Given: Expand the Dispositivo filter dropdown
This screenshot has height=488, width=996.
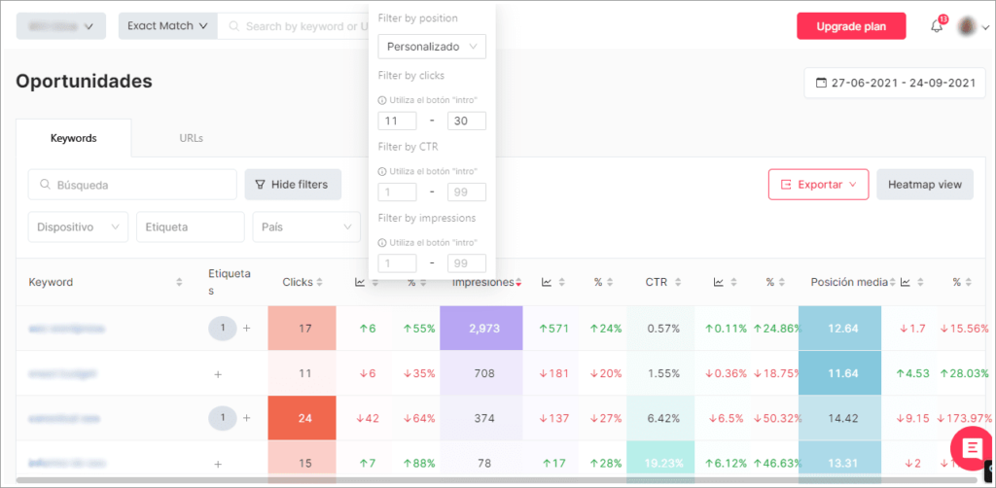Looking at the screenshot, I should (x=78, y=227).
